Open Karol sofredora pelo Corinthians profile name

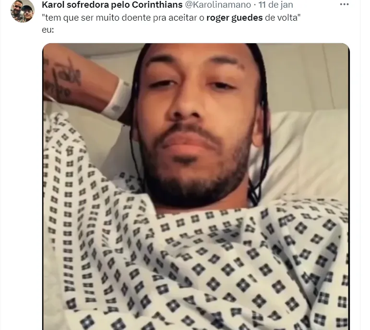tap(112, 4)
